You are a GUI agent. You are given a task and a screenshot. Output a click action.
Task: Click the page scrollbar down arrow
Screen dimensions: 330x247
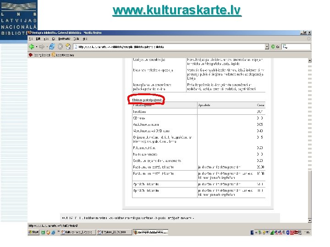[309, 220]
